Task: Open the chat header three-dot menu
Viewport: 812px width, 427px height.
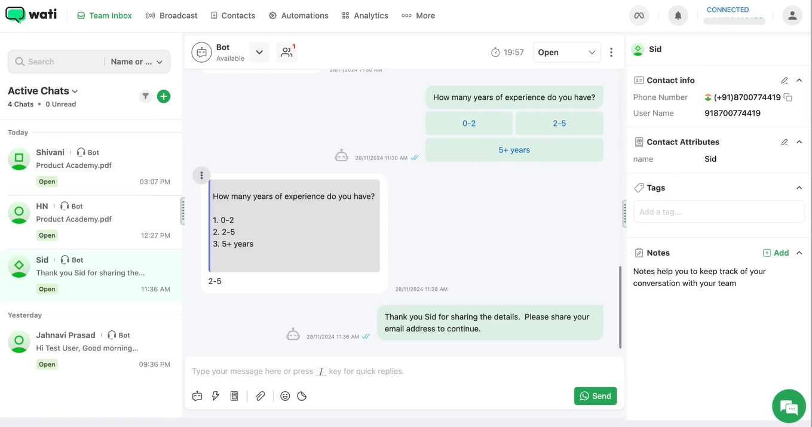Action: (611, 52)
